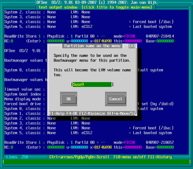The image size is (193, 169).
Task: Click the Lines 250 indicator
Action: pos(17,157)
